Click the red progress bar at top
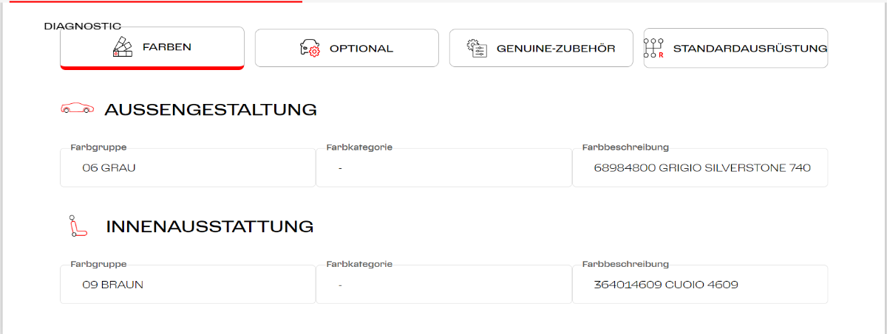This screenshot has width=887, height=334. (155, 1)
